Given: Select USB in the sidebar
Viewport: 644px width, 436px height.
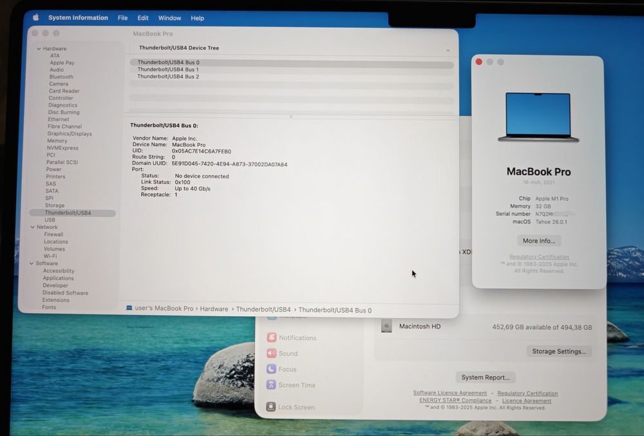Looking at the screenshot, I should pos(50,220).
